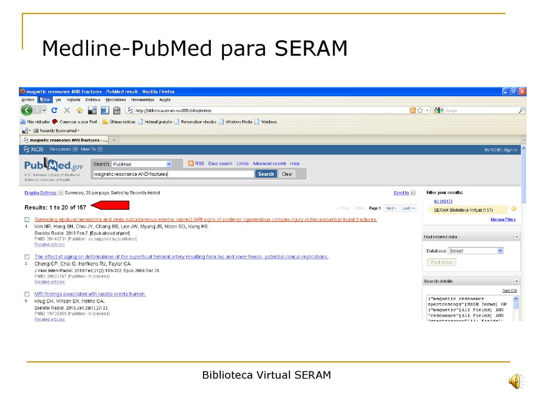Open the Database Select dropdown under Find related data
Screen dimensions: 537x402
pos(475,251)
